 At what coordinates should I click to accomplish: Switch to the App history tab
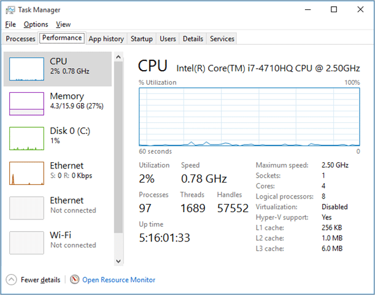106,39
